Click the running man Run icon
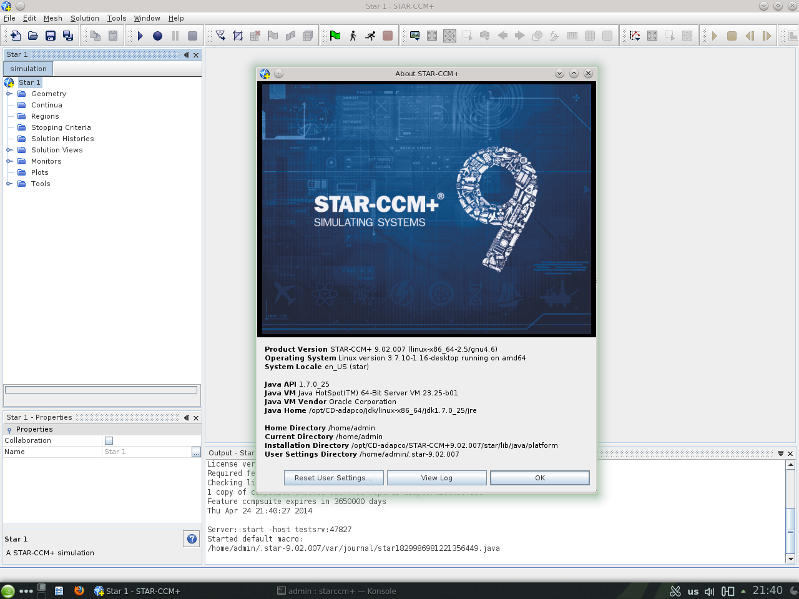Screen dimensions: 799x599 pos(370,36)
